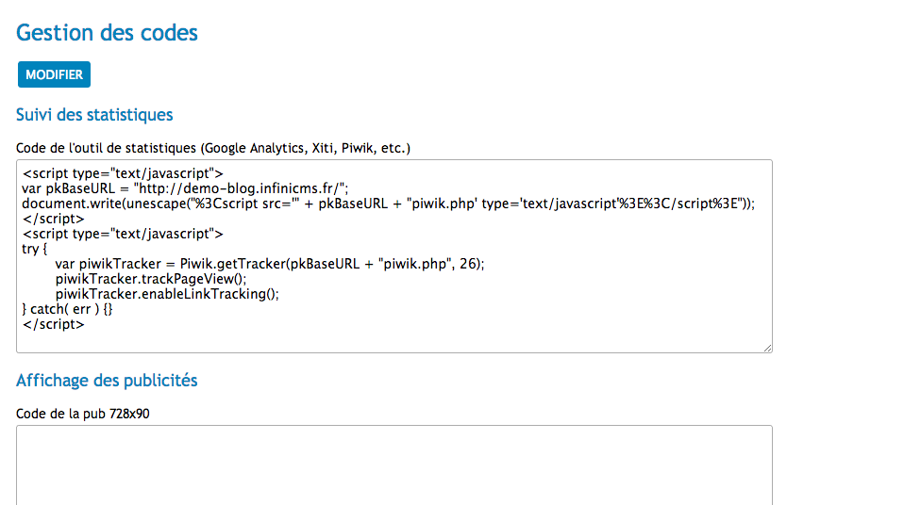Focus the empty pub 728x90 code field
The height and width of the screenshot is (505, 904).
394,465
